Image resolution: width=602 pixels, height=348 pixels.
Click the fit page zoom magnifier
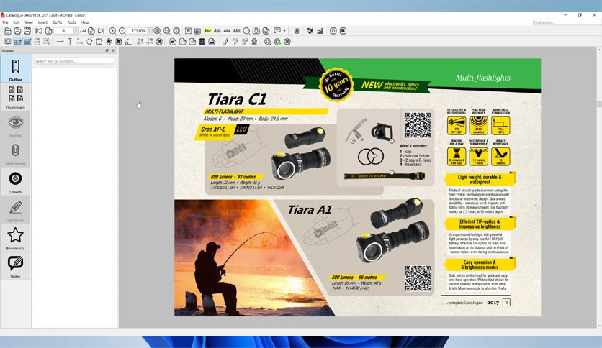[x=157, y=31]
